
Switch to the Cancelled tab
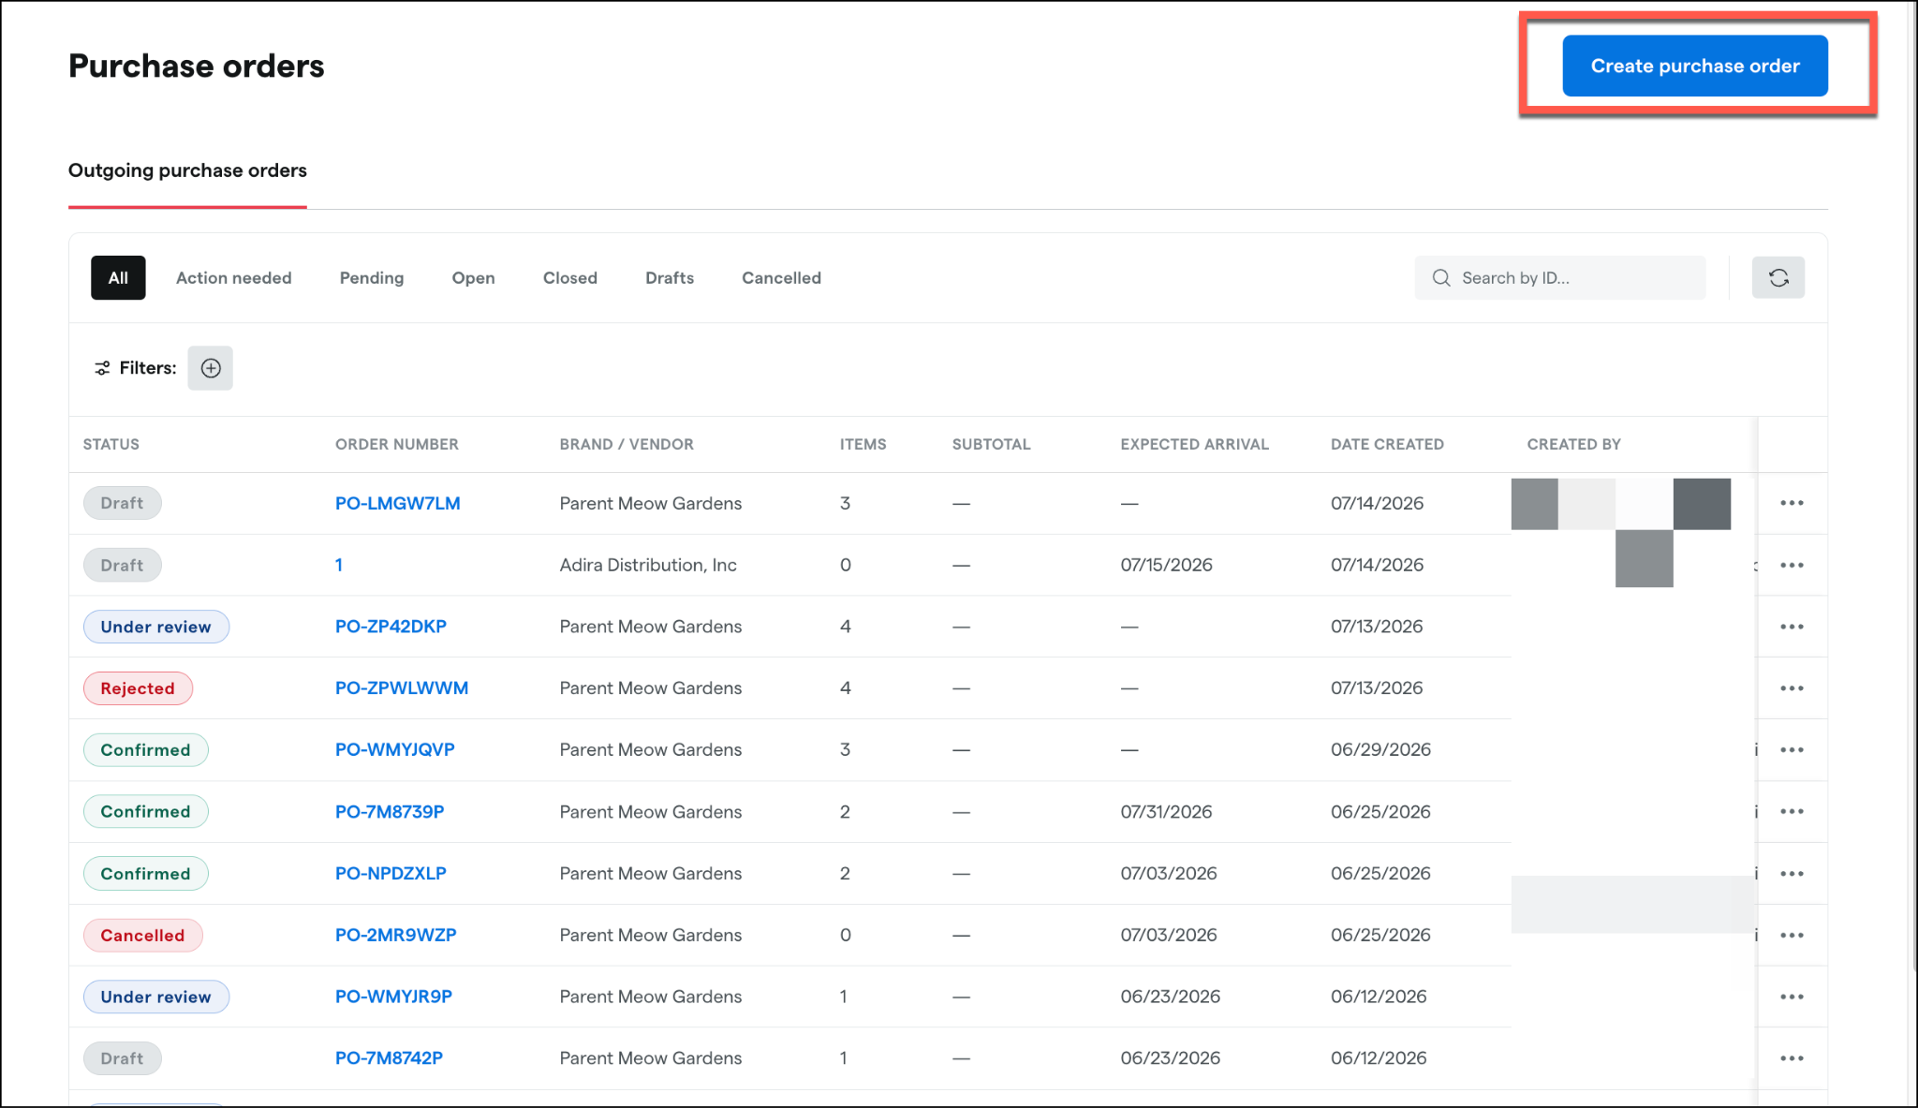tap(781, 278)
